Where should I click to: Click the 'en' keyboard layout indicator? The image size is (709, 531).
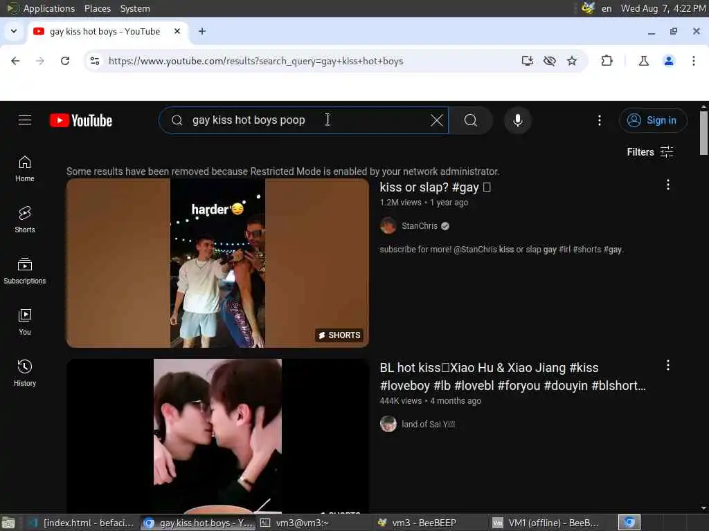(x=607, y=8)
